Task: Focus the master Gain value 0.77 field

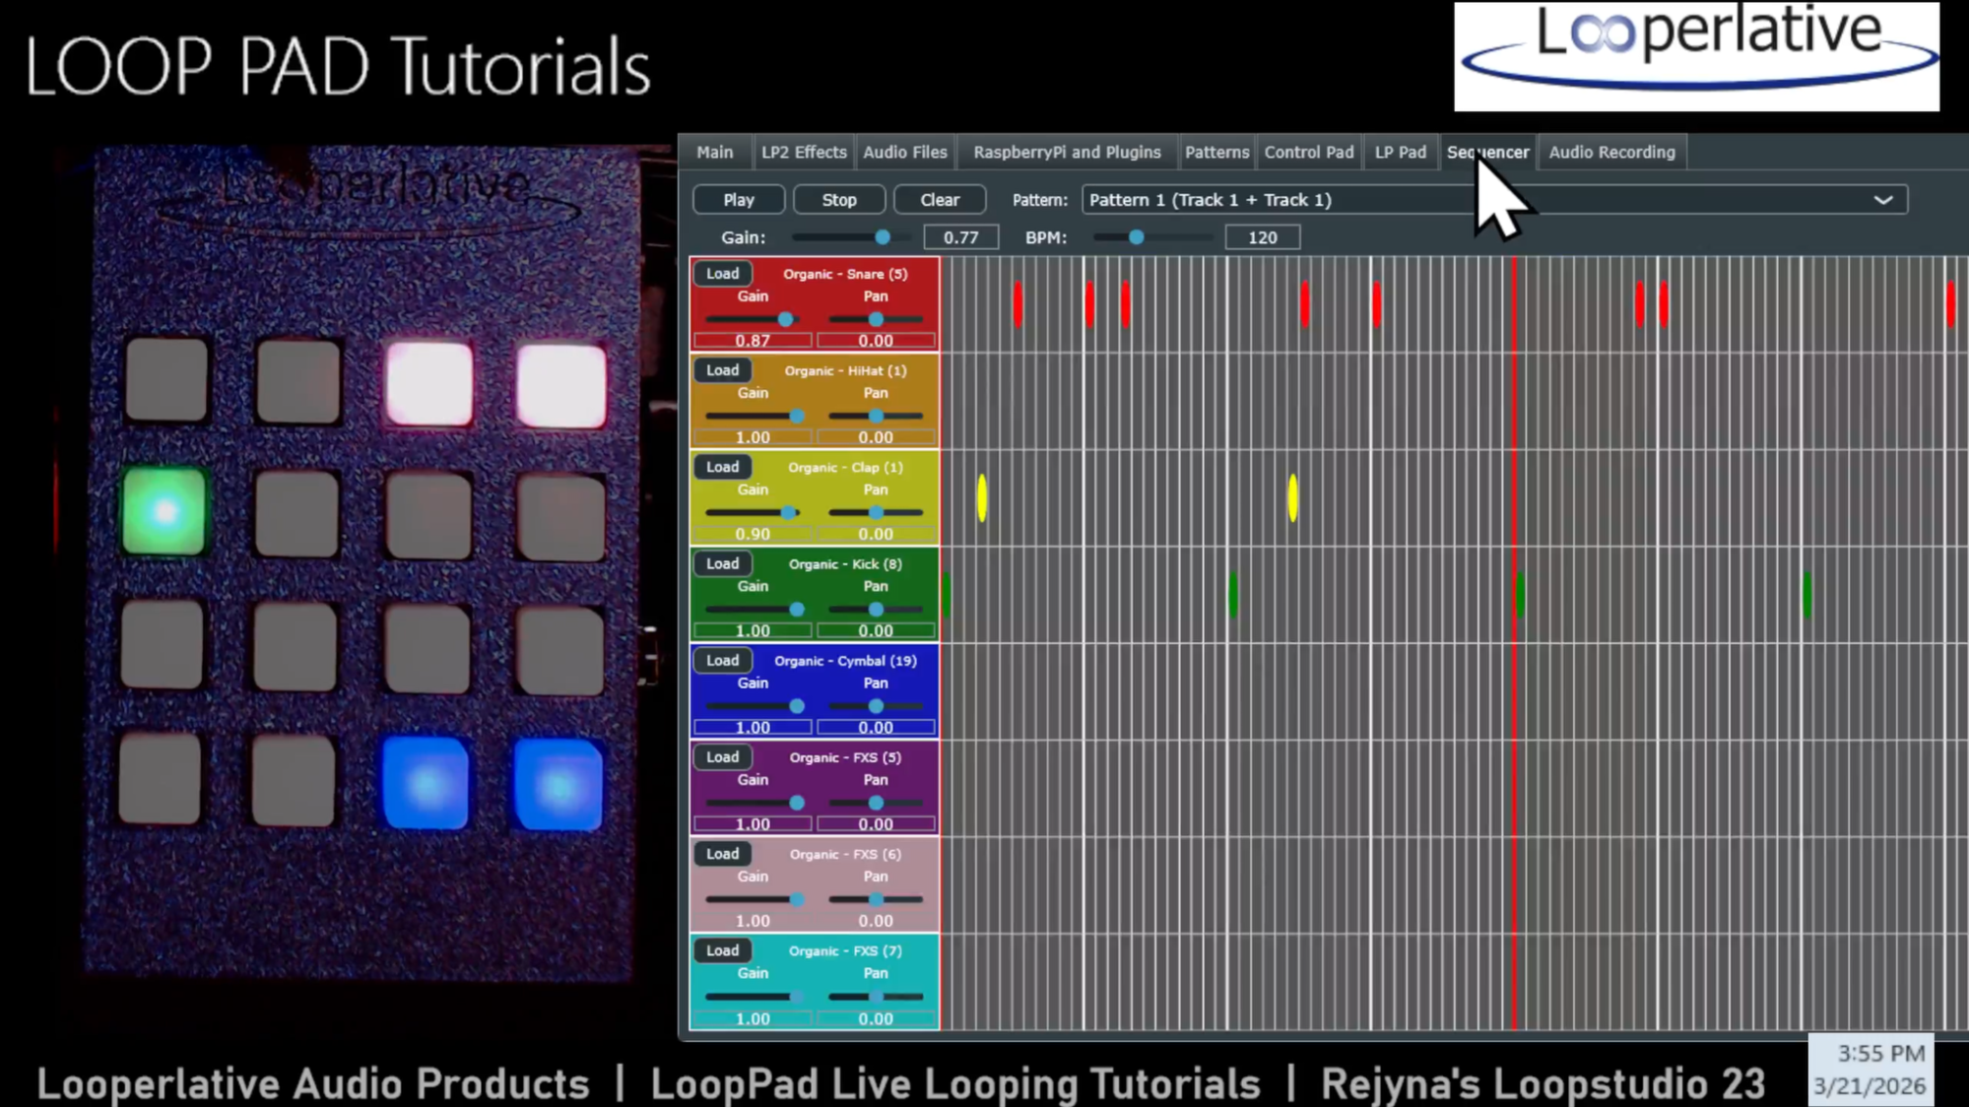Action: pos(960,237)
